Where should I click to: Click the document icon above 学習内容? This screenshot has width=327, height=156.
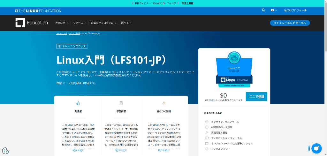click(121, 103)
